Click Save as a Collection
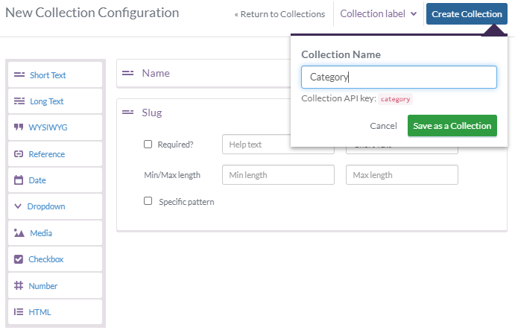The width and height of the screenshot is (515, 333). [x=452, y=126]
